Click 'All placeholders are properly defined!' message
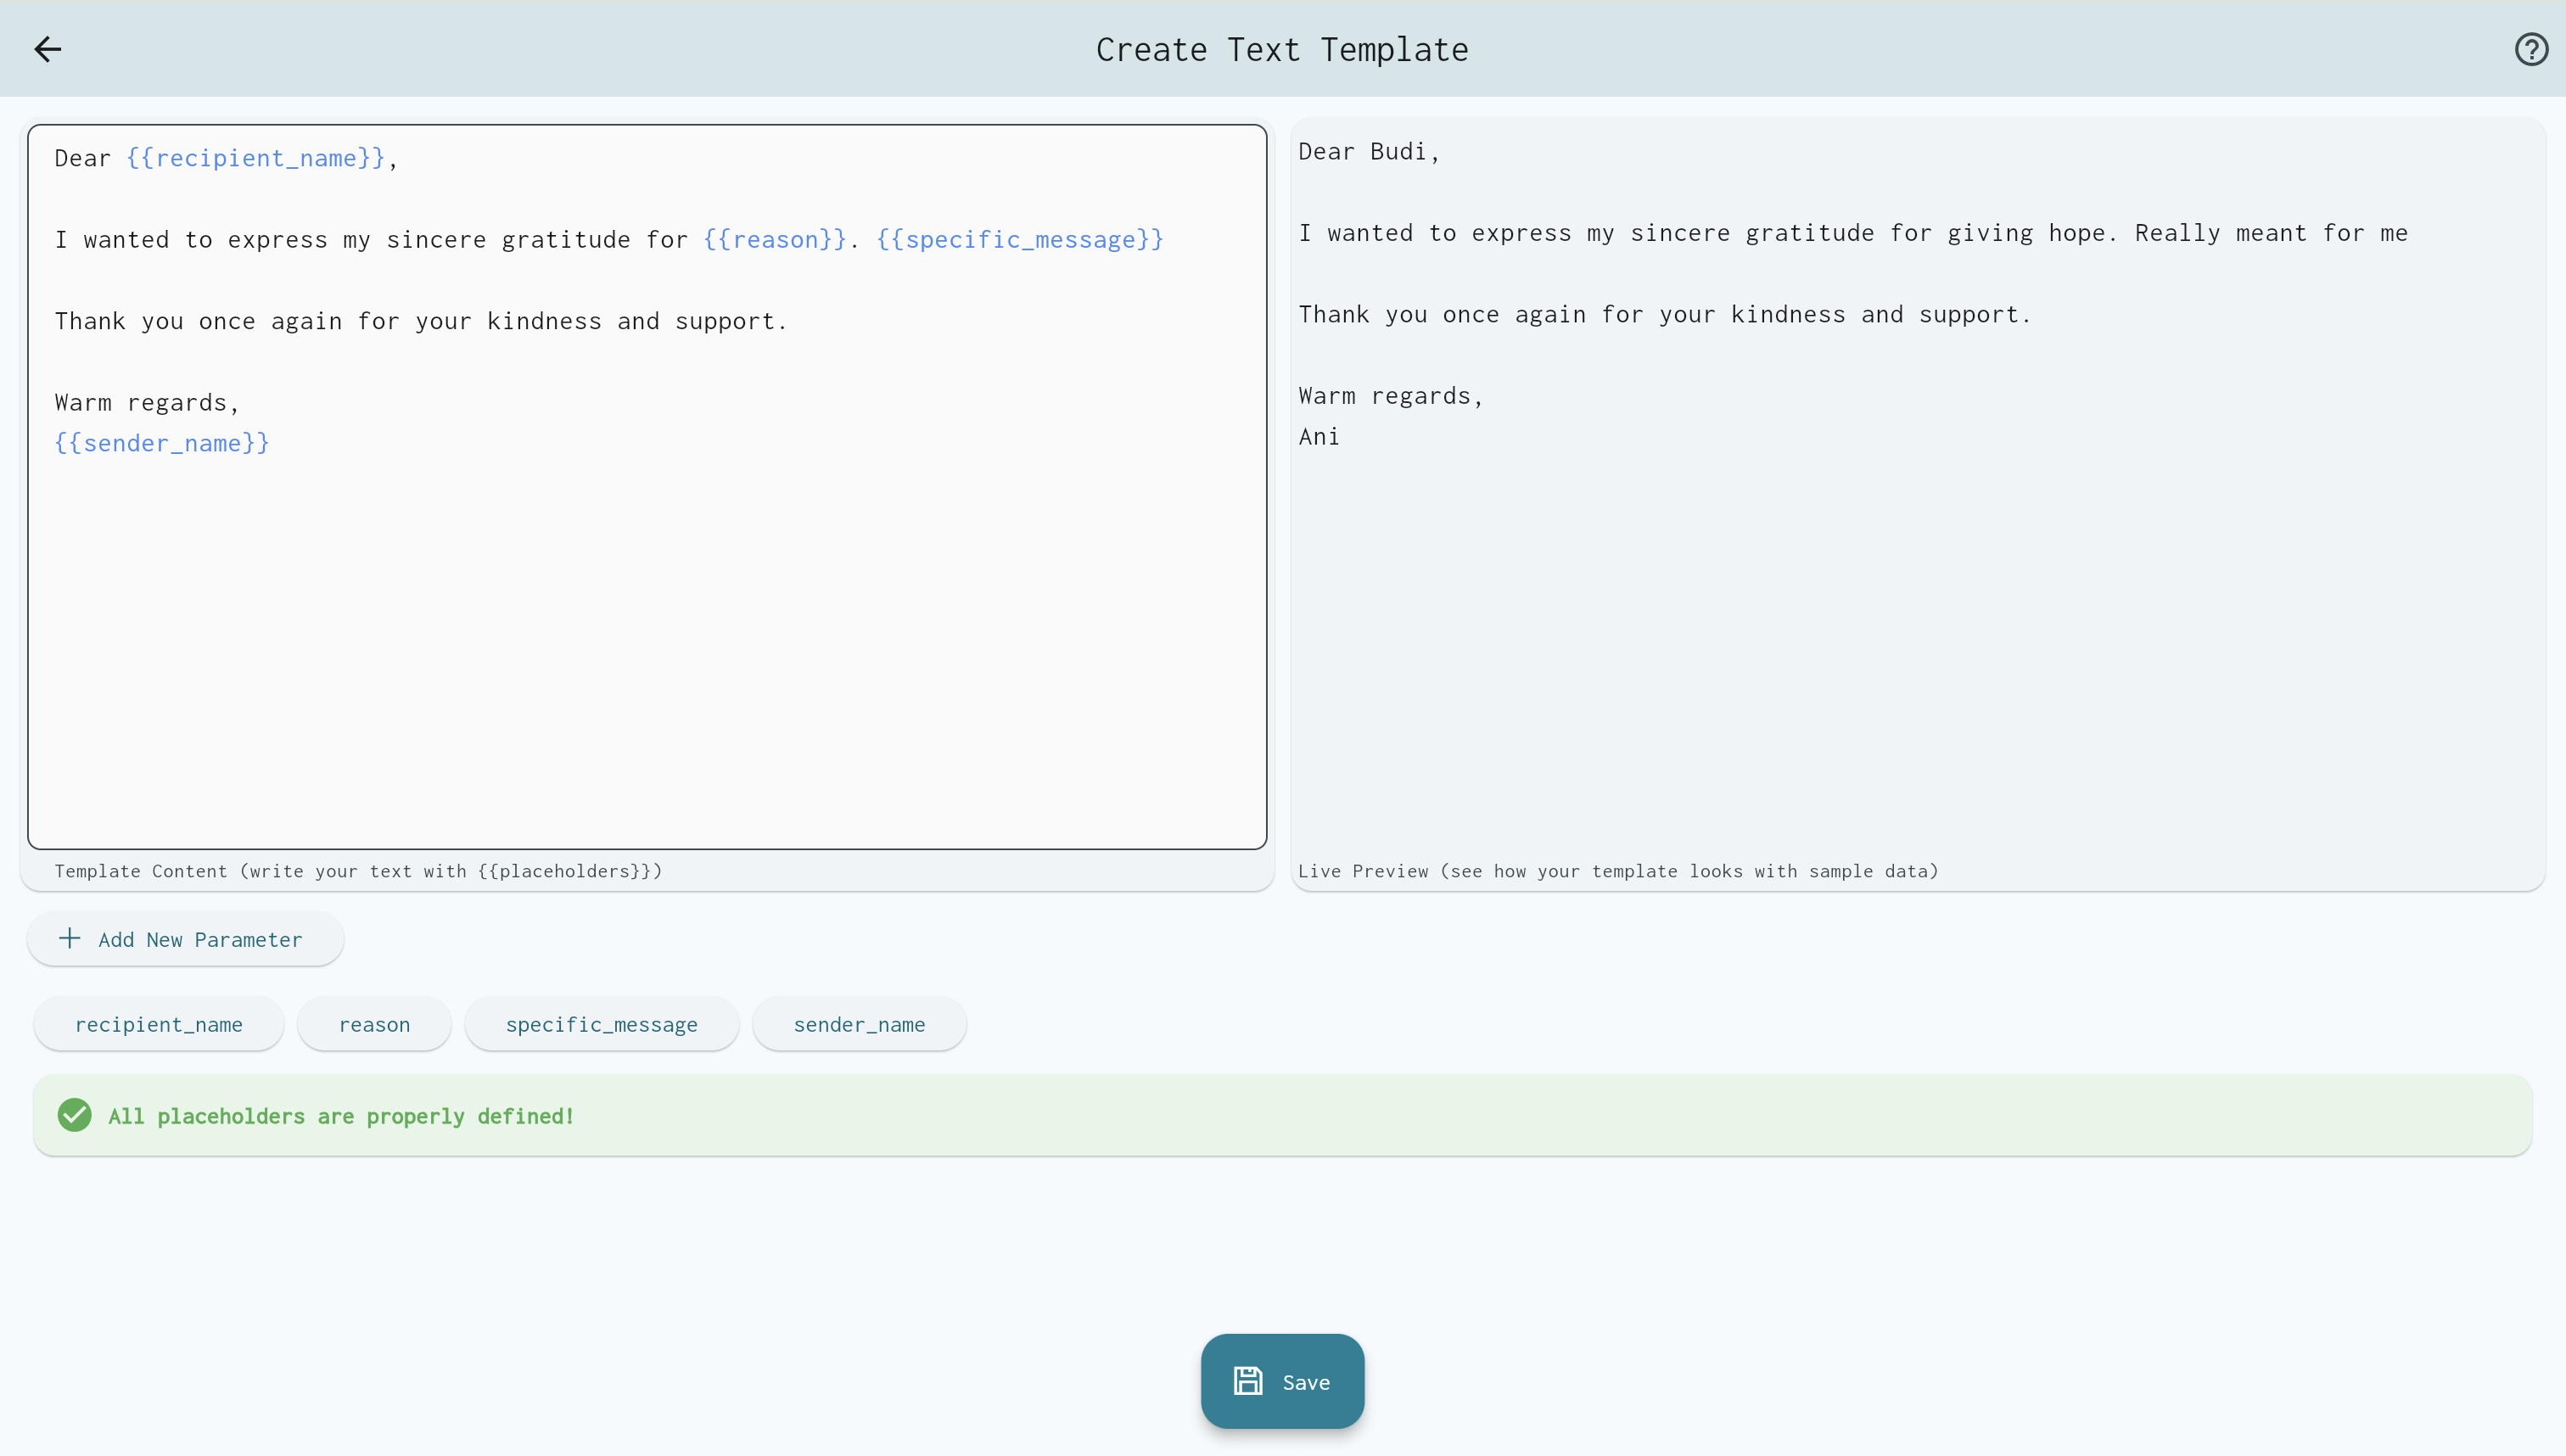2566x1456 pixels. [x=341, y=1116]
